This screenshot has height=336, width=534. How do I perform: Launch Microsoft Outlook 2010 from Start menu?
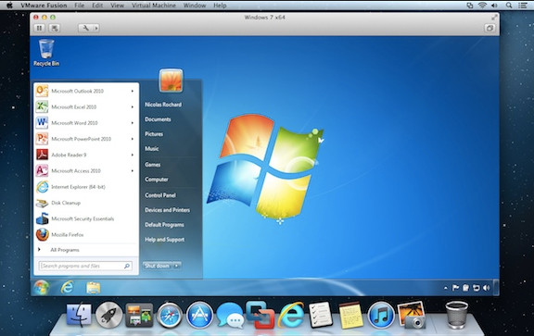(x=77, y=91)
